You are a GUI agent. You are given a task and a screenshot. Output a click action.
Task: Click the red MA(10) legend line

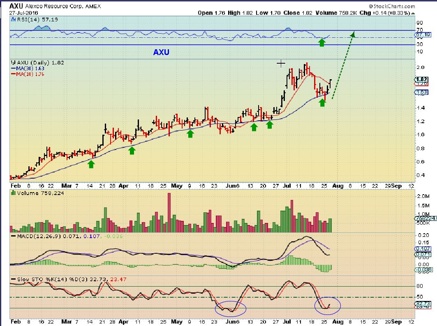13,74
